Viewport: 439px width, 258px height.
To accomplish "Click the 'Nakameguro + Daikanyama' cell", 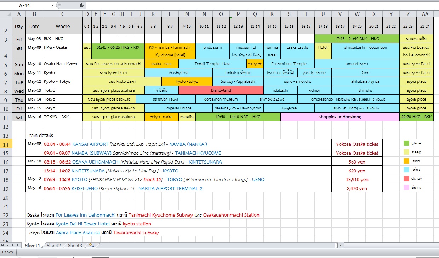I will (x=238, y=108).
